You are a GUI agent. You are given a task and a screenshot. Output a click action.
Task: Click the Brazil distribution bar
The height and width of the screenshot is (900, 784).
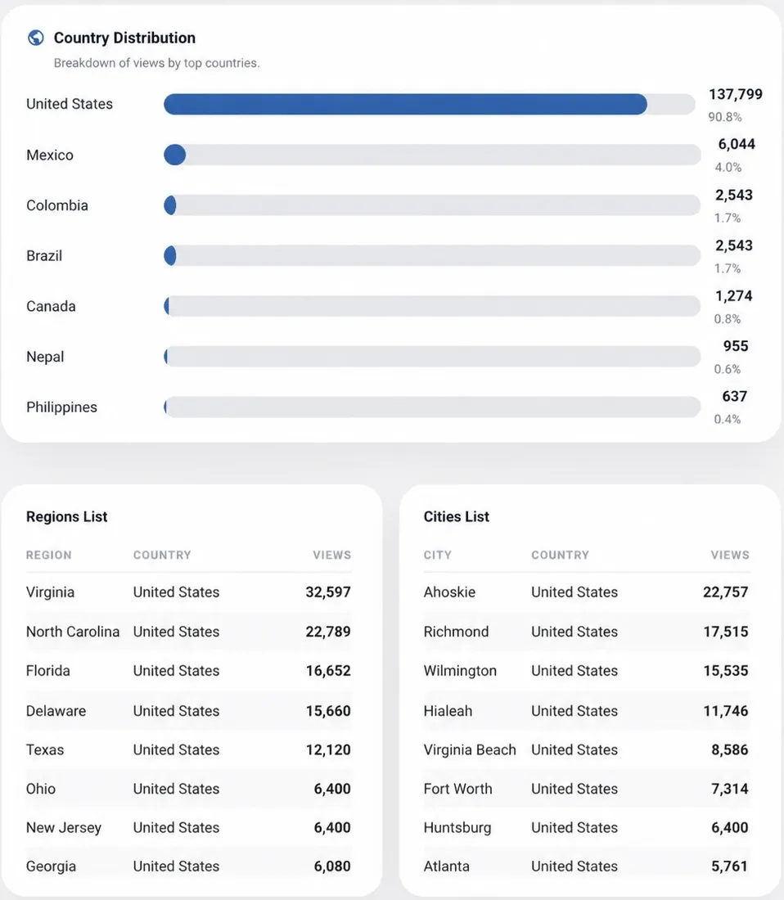(431, 256)
